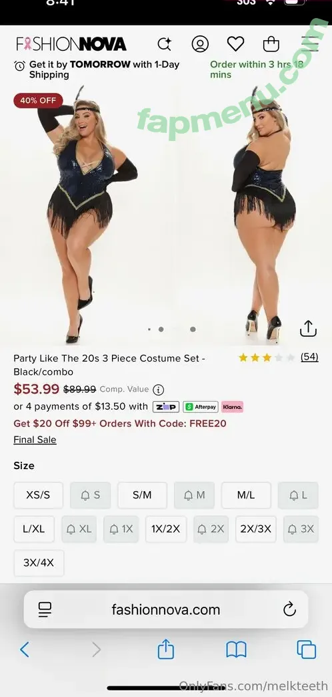
Task: Choose the 1X/2X size option
Action: tap(166, 529)
